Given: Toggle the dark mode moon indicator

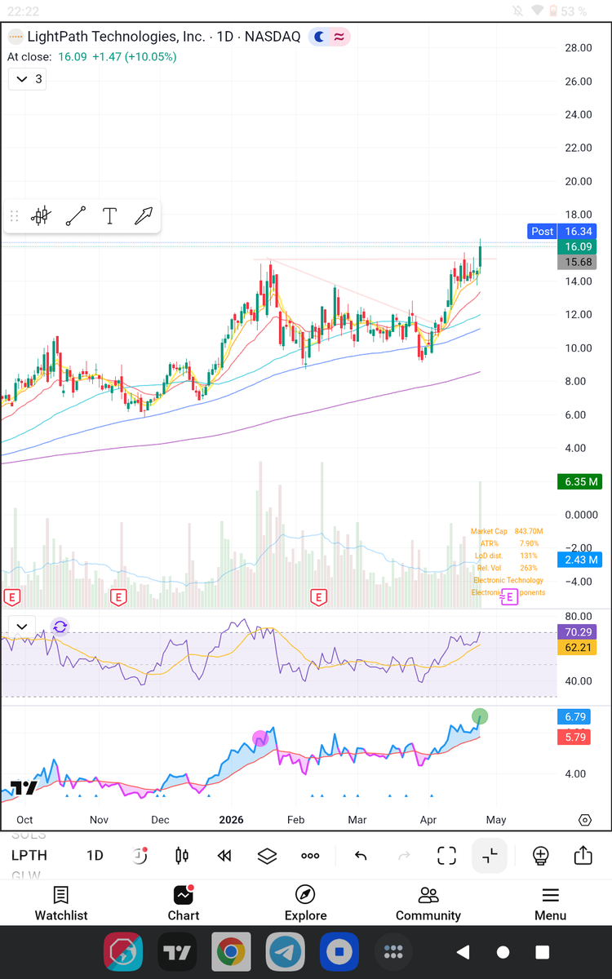Looking at the screenshot, I should click(319, 37).
